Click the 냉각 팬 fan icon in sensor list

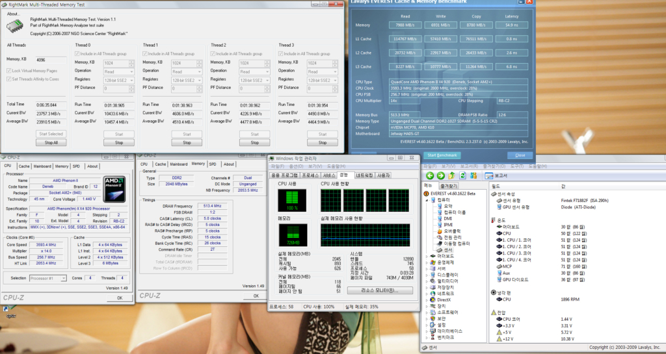tap(493, 292)
